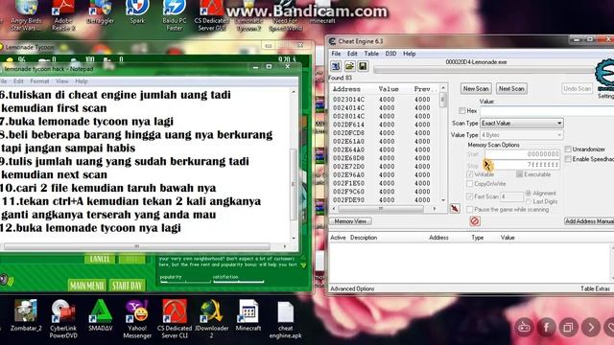Click the Start address field
614x345 pixels.
click(x=522, y=154)
